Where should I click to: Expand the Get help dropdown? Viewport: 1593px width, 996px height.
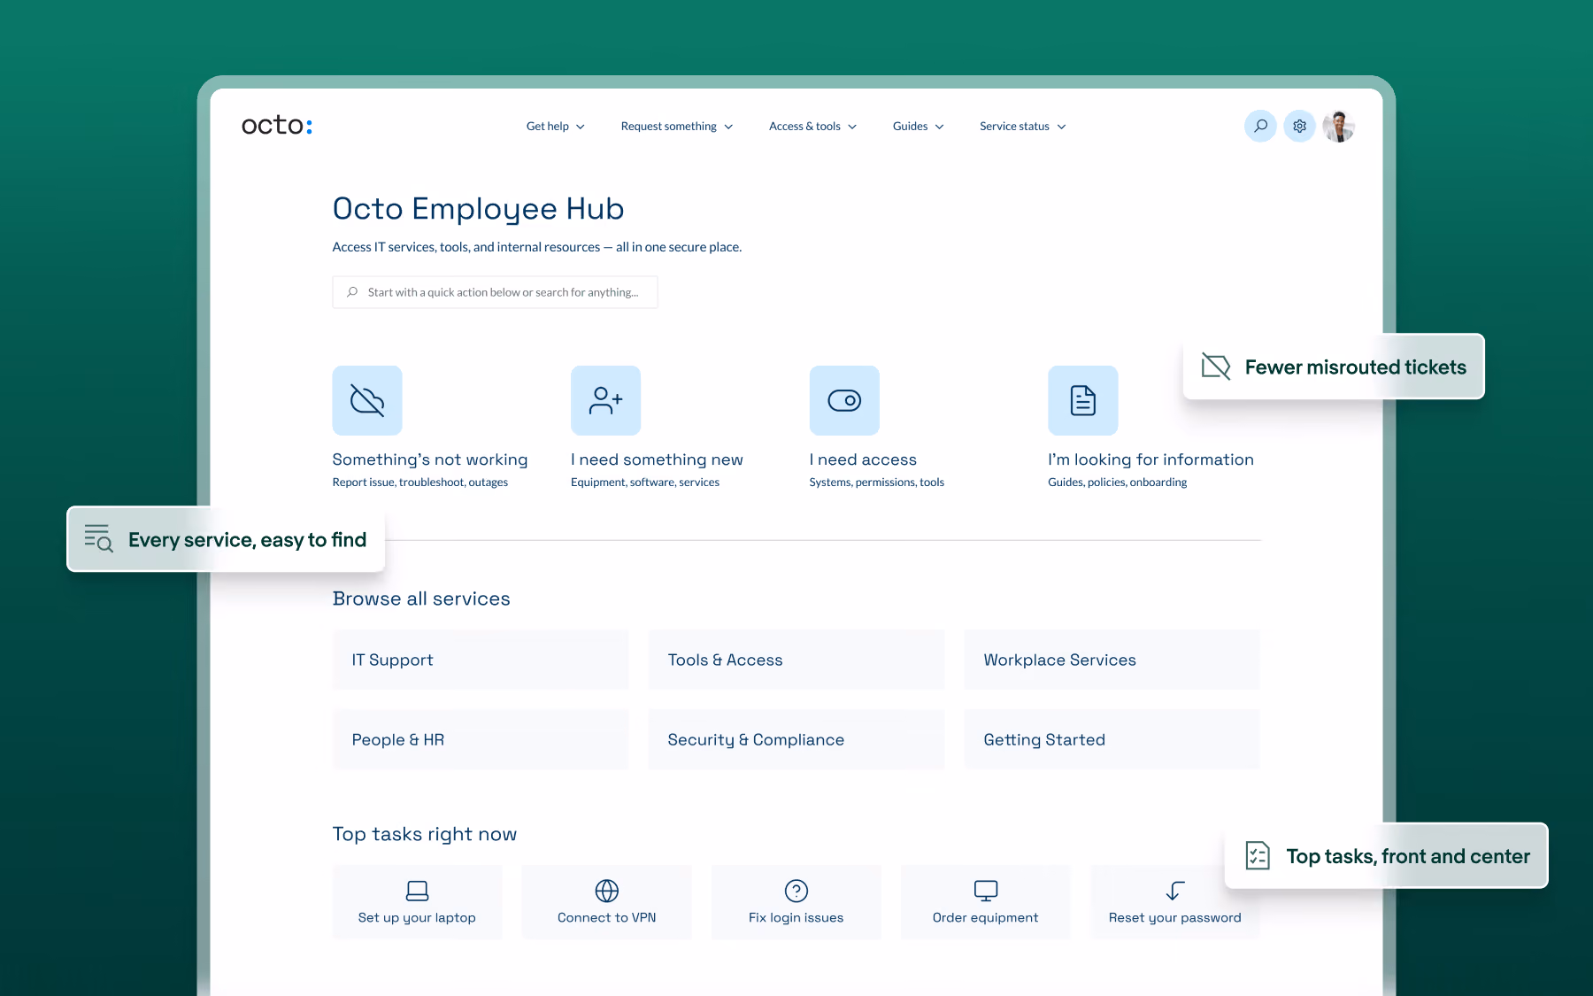click(x=555, y=127)
